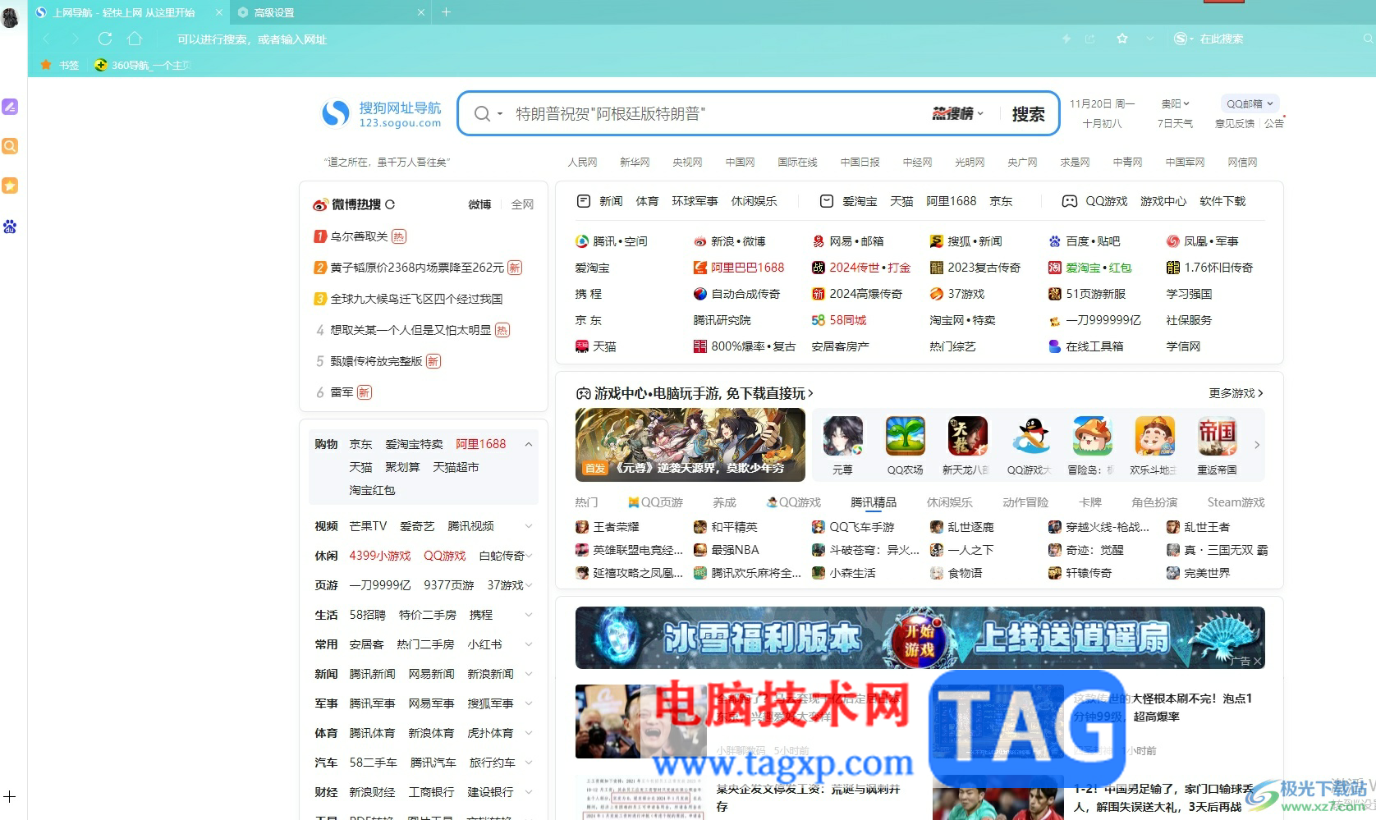This screenshot has height=820, width=1376.
Task: Expand the 生活 category row
Action: 529,615
